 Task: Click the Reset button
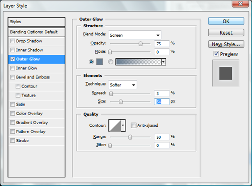point(226,33)
